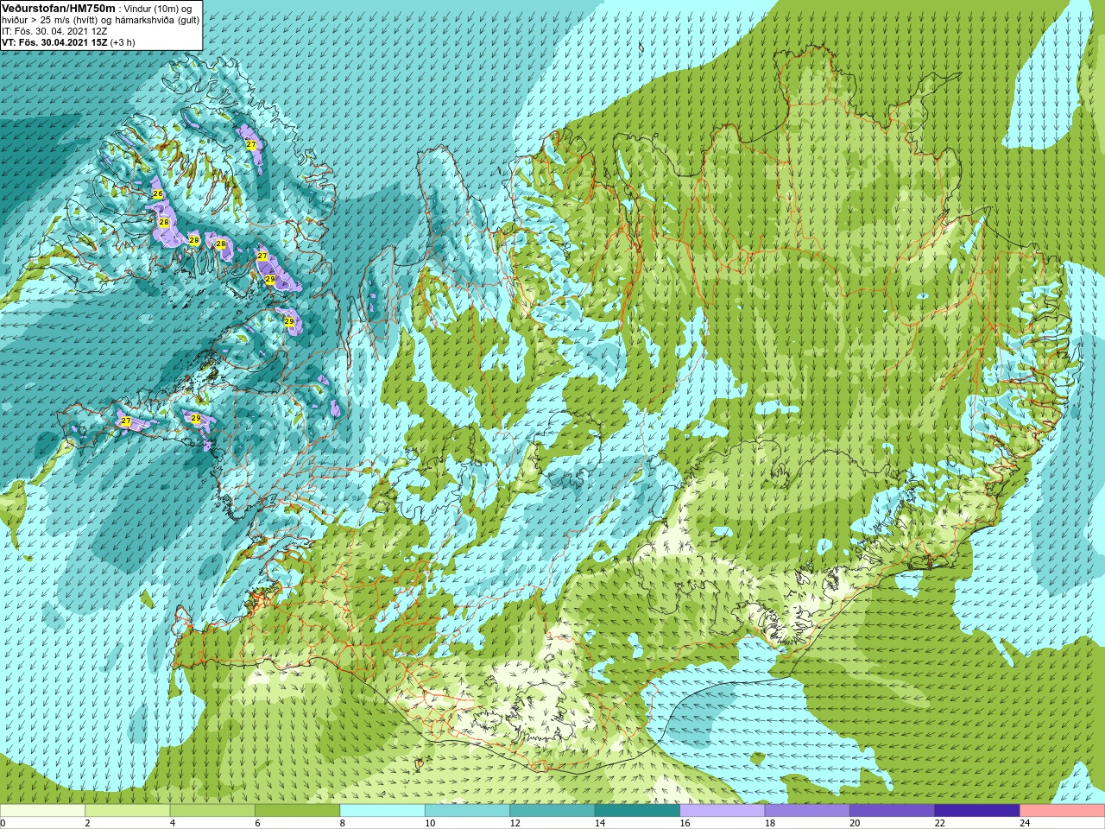This screenshot has height=829, width=1105.
Task: Click the legend tick label '12'
Action: point(515,823)
